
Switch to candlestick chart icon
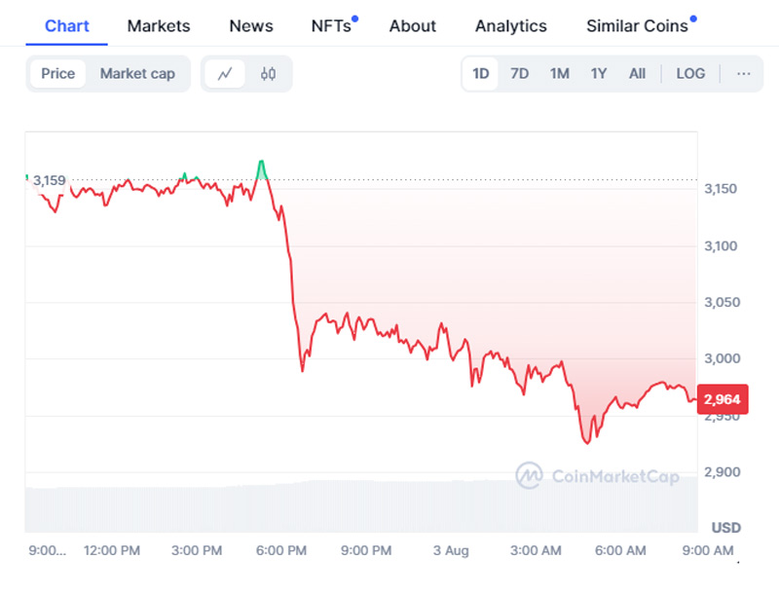[x=269, y=74]
